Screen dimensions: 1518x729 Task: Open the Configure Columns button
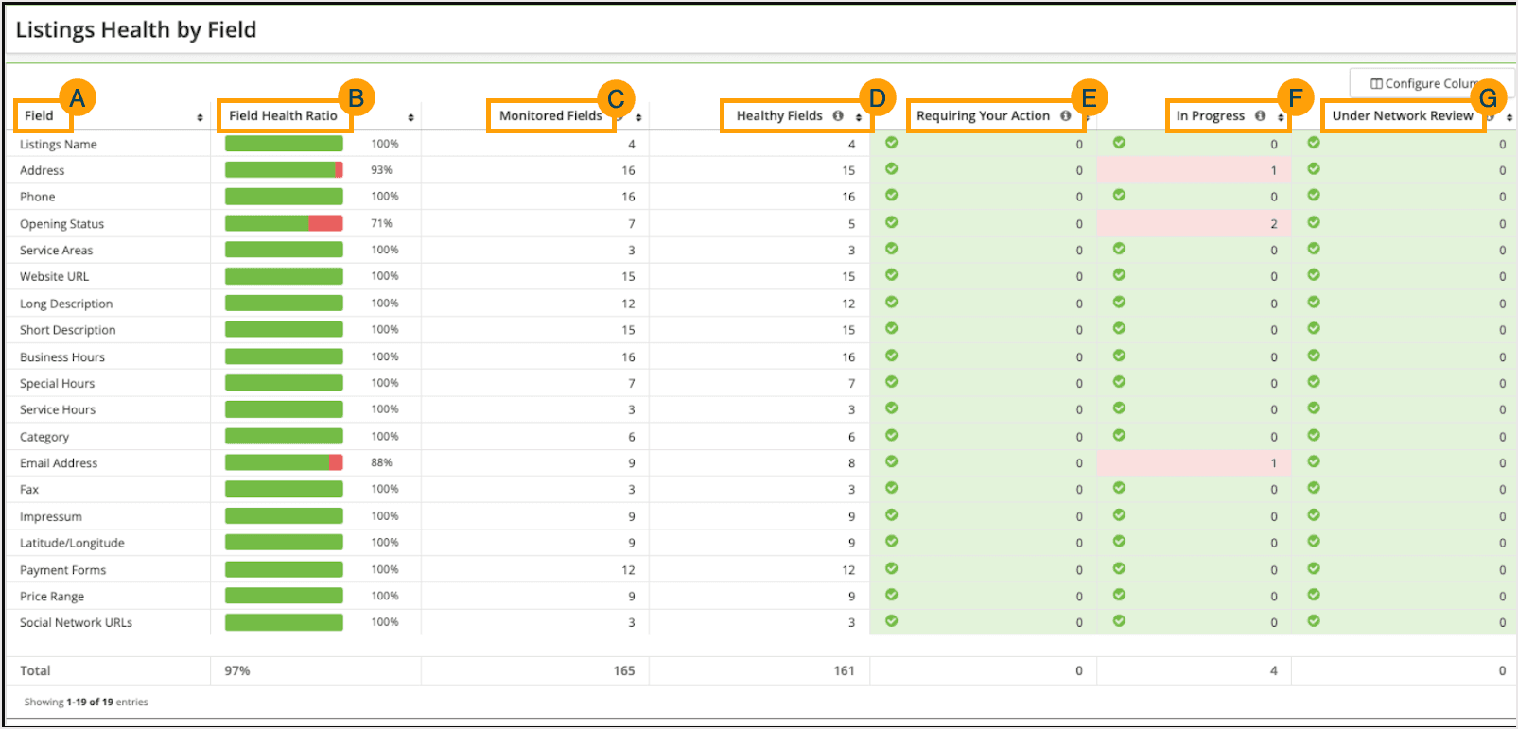(x=1430, y=83)
